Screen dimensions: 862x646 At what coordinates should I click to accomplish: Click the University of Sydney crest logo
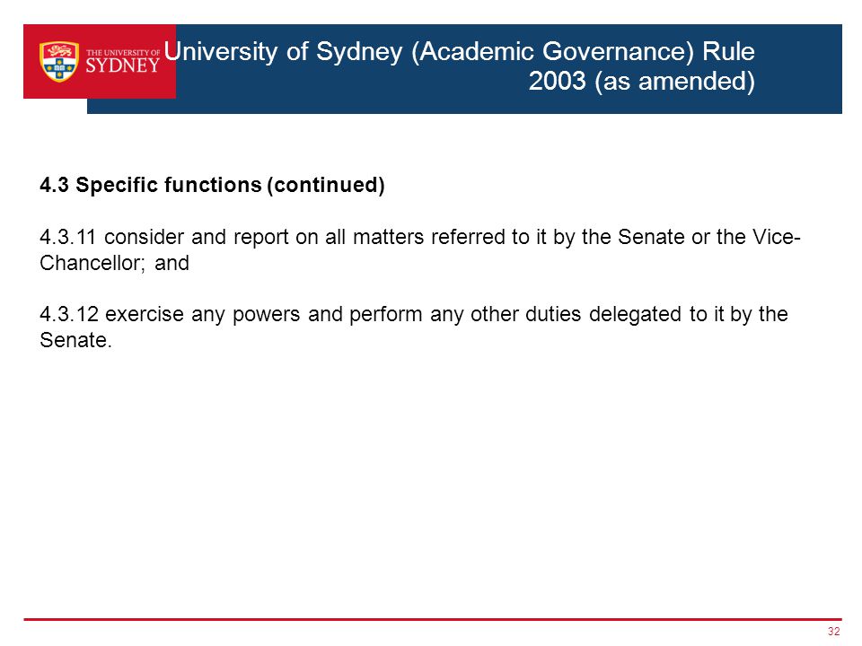click(59, 62)
